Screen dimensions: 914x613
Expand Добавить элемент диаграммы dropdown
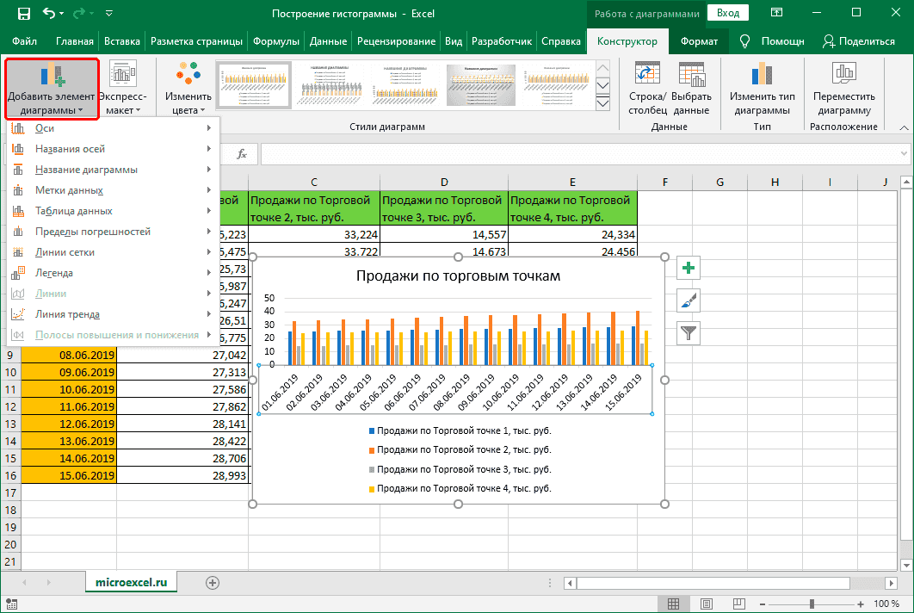[52, 89]
